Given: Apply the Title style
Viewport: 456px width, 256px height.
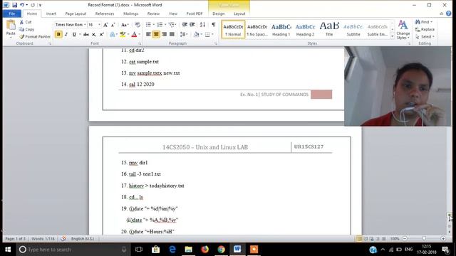Looking at the screenshot, I should [x=329, y=29].
